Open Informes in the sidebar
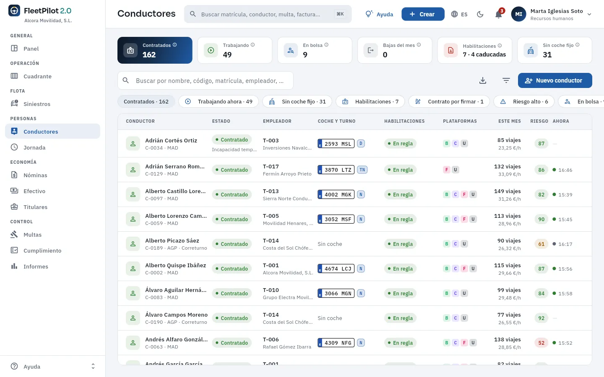The height and width of the screenshot is (377, 604). click(52, 266)
